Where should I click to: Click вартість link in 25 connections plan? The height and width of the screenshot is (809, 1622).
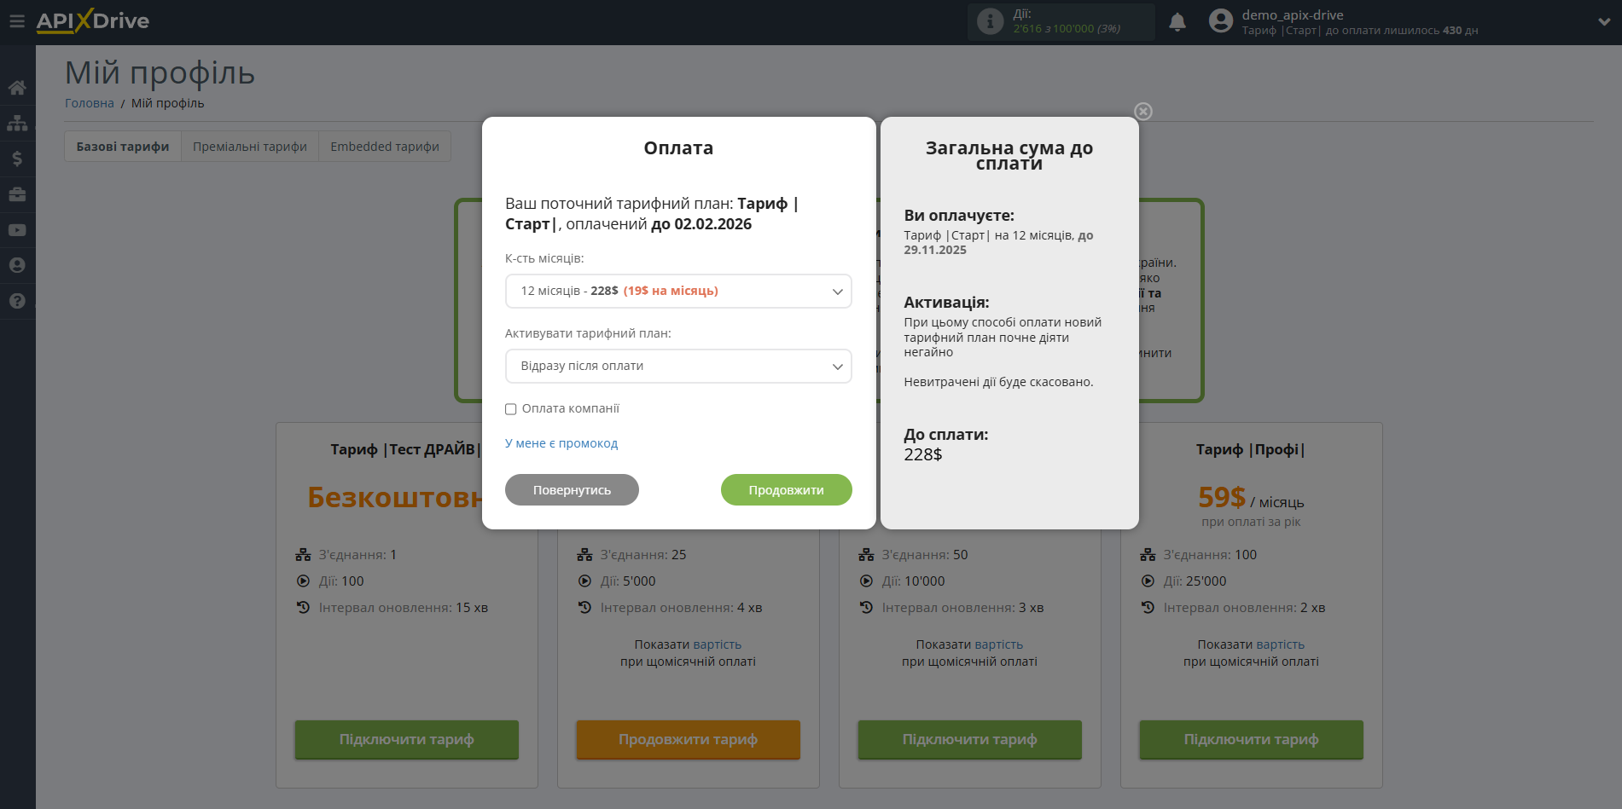coord(718,644)
